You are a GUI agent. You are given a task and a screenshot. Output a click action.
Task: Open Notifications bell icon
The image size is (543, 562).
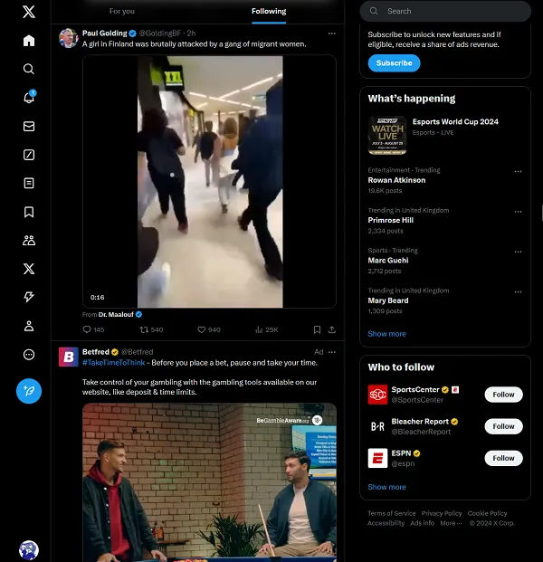(x=29, y=97)
